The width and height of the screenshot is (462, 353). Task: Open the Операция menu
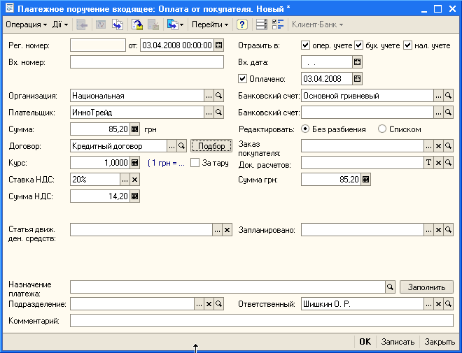pyautogui.click(x=26, y=24)
